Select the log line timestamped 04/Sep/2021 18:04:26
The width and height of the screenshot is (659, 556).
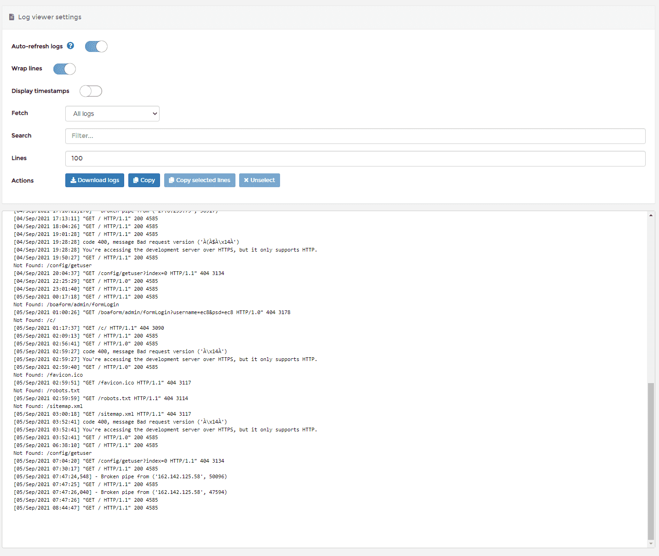(86, 226)
